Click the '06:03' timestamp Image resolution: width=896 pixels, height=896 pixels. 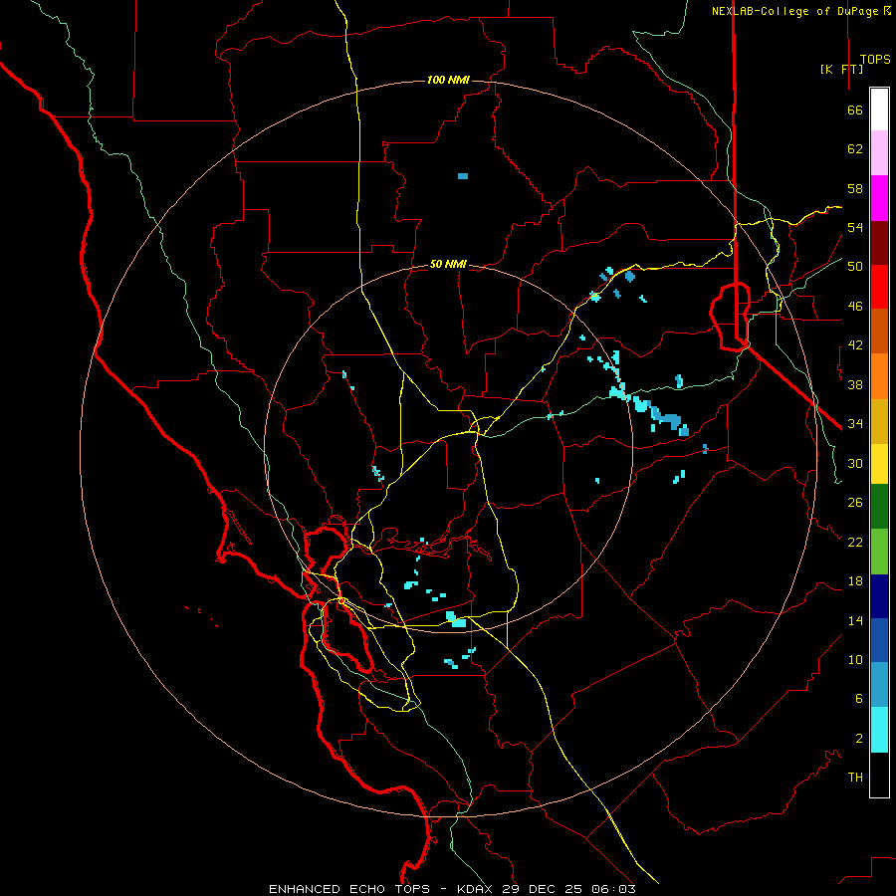coord(613,889)
